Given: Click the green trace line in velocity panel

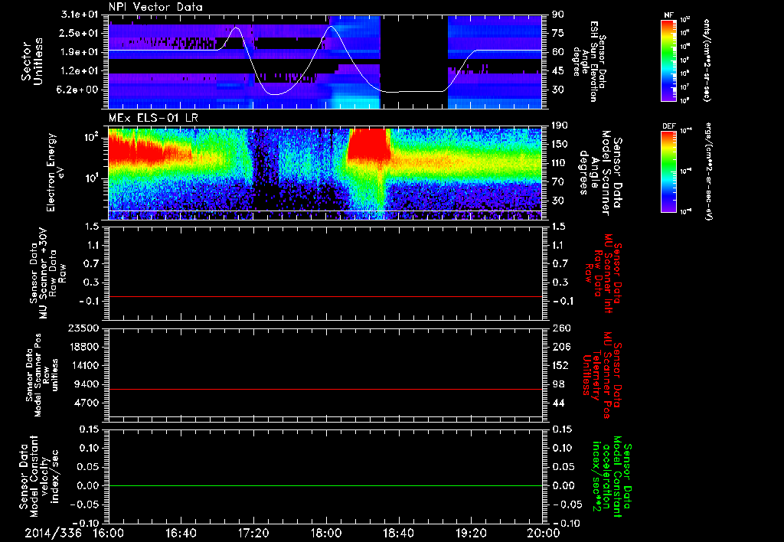Looking at the screenshot, I should pyautogui.click(x=325, y=485).
